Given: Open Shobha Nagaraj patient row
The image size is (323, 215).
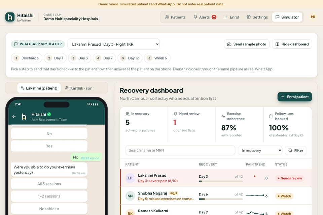Looking at the screenshot, I should click(216, 196).
